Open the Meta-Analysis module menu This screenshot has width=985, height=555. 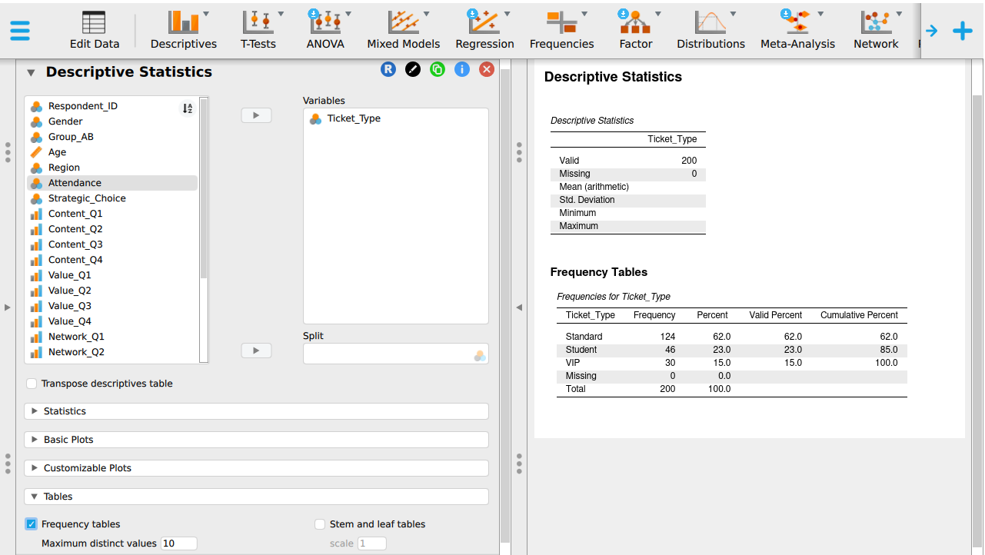(797, 31)
